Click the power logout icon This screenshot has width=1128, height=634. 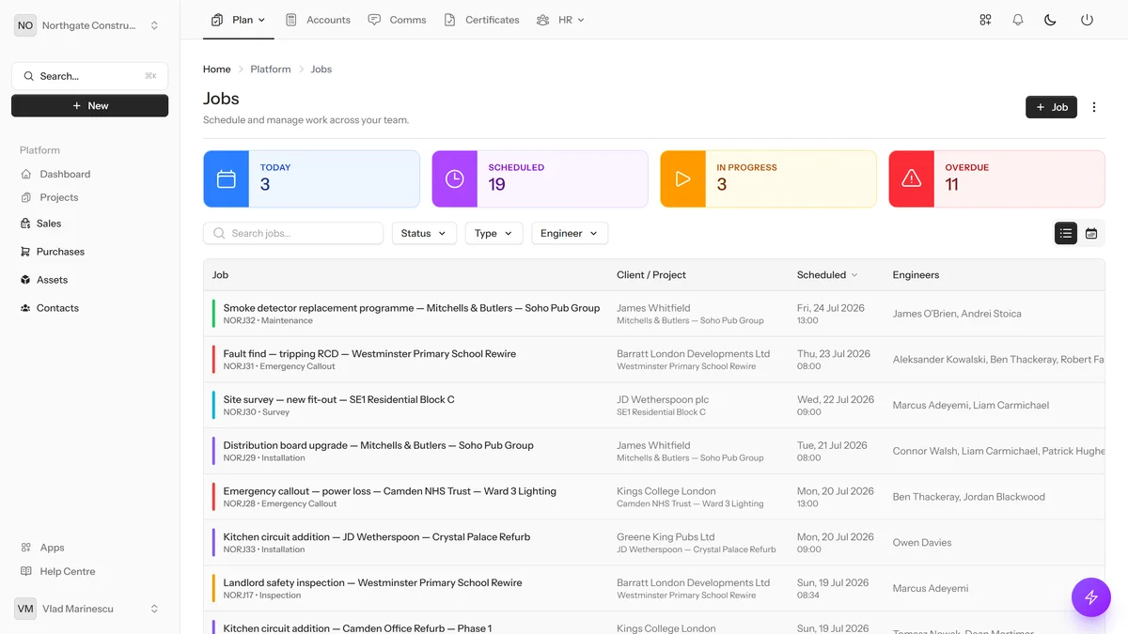click(x=1087, y=20)
